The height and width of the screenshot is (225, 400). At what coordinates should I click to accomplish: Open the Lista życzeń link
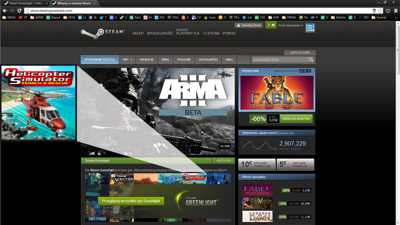click(300, 52)
